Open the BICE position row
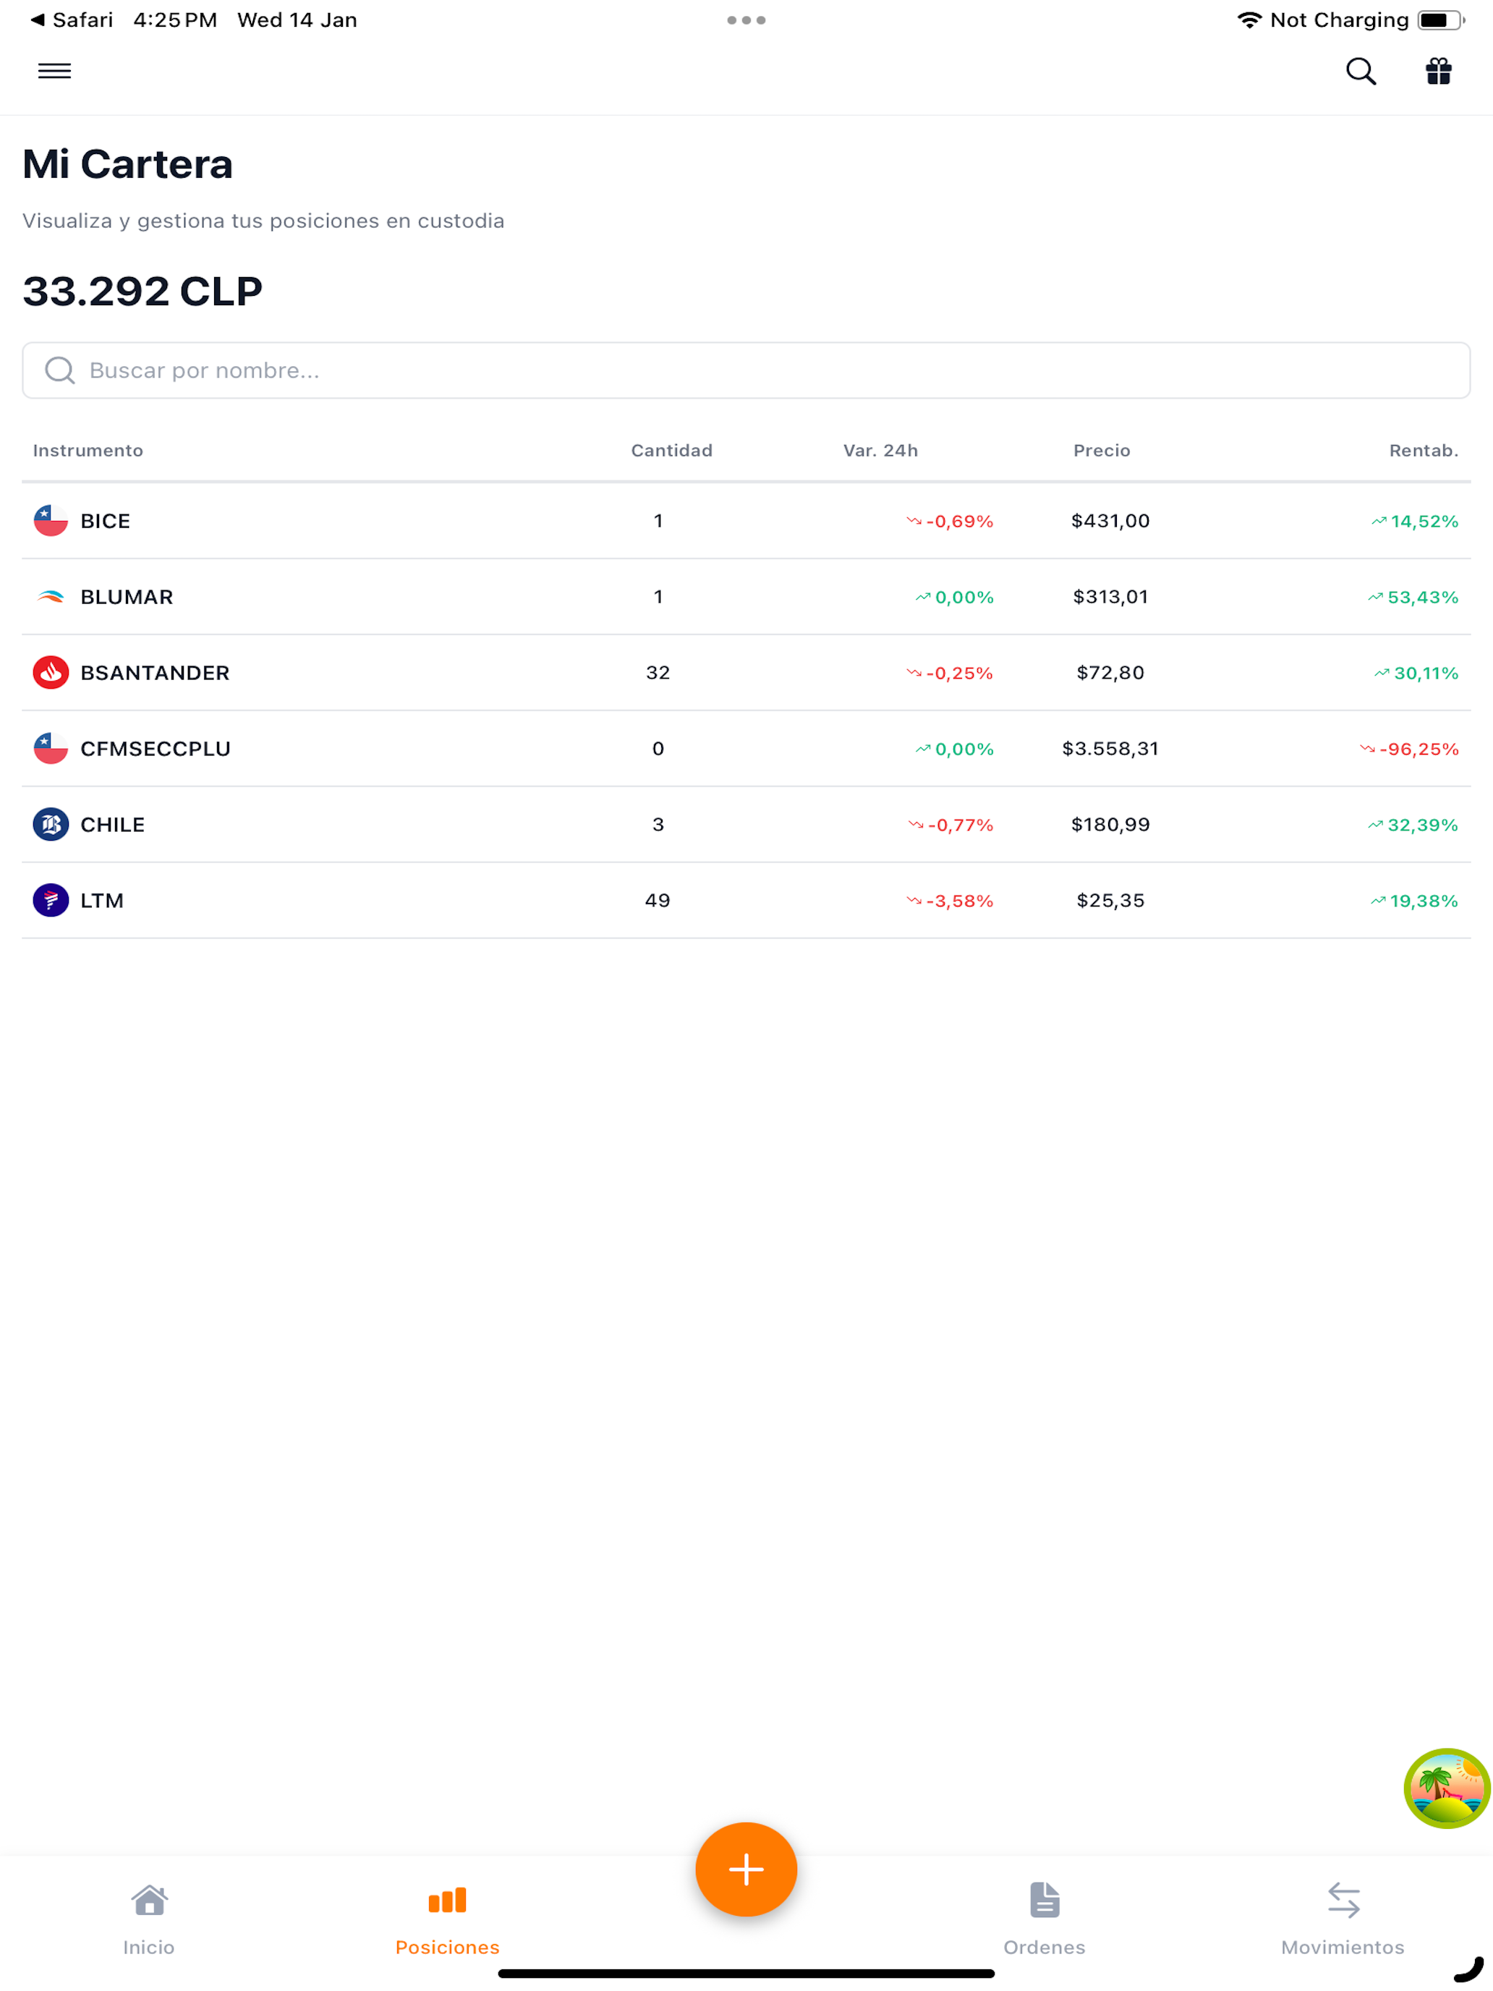This screenshot has width=1493, height=1991. (x=746, y=520)
